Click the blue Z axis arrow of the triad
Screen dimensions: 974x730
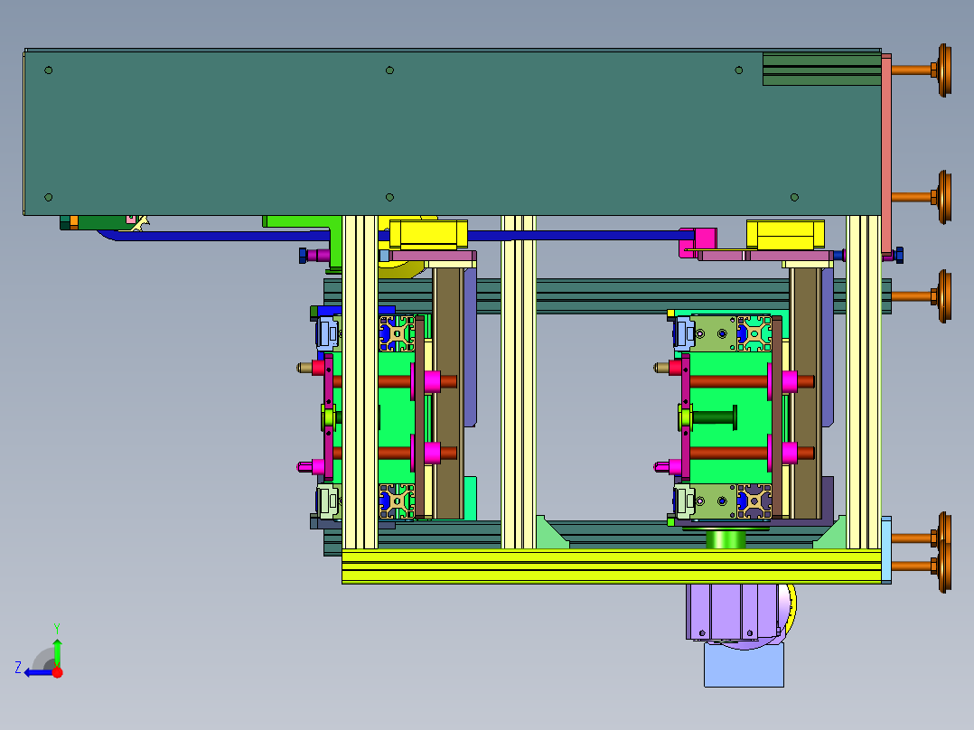(x=37, y=673)
